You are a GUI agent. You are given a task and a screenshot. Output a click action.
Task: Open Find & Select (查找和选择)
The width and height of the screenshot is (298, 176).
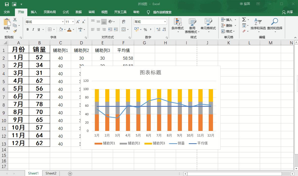(275, 25)
